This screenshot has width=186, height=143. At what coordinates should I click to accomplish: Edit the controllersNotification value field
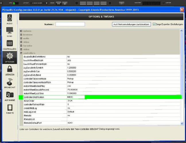76,97
